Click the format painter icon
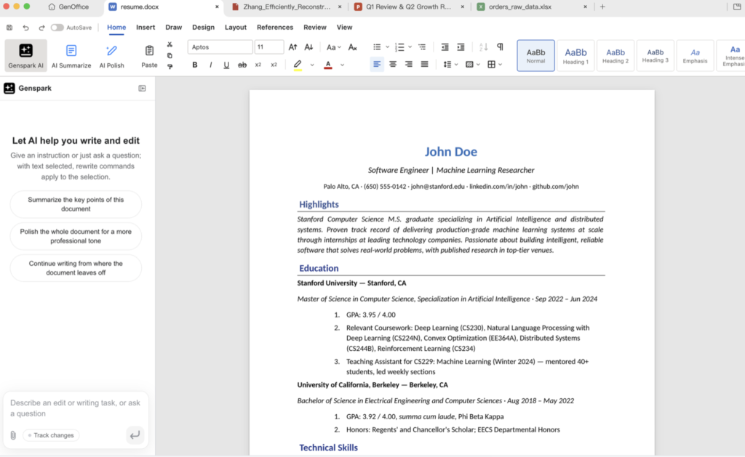The image size is (745, 457). coord(170,67)
